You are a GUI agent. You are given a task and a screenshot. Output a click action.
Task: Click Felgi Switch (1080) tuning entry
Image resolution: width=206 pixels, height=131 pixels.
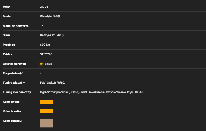[x=53, y=83]
